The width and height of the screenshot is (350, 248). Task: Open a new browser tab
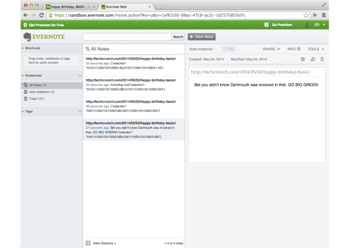[159, 7]
